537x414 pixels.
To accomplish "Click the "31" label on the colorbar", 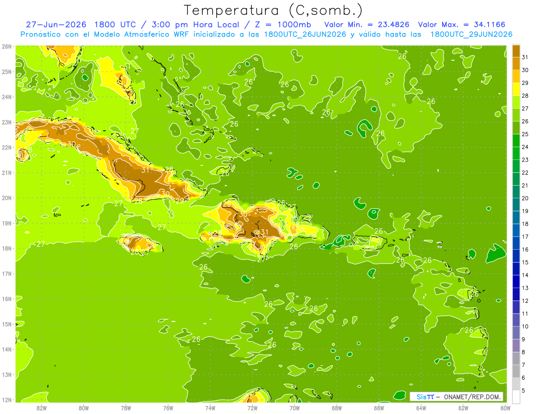I will point(525,57).
